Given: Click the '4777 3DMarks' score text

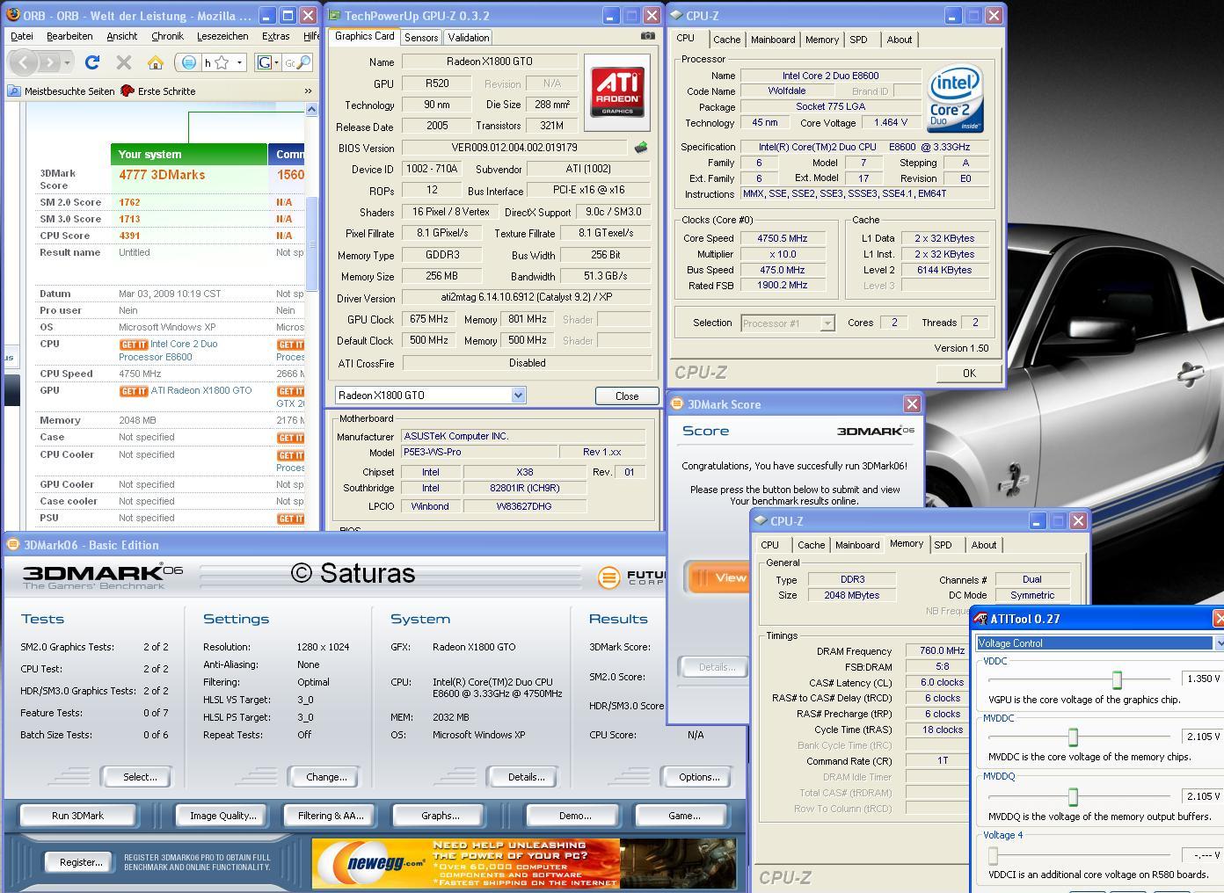Looking at the screenshot, I should point(162,175).
